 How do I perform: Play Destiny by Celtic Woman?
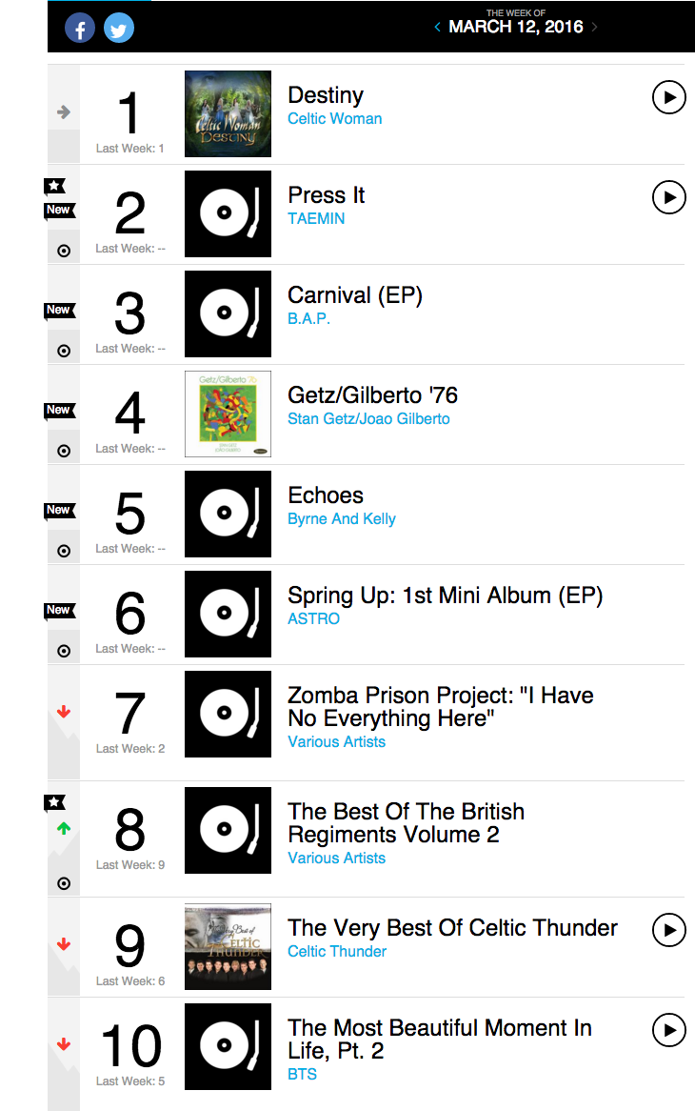pos(668,98)
